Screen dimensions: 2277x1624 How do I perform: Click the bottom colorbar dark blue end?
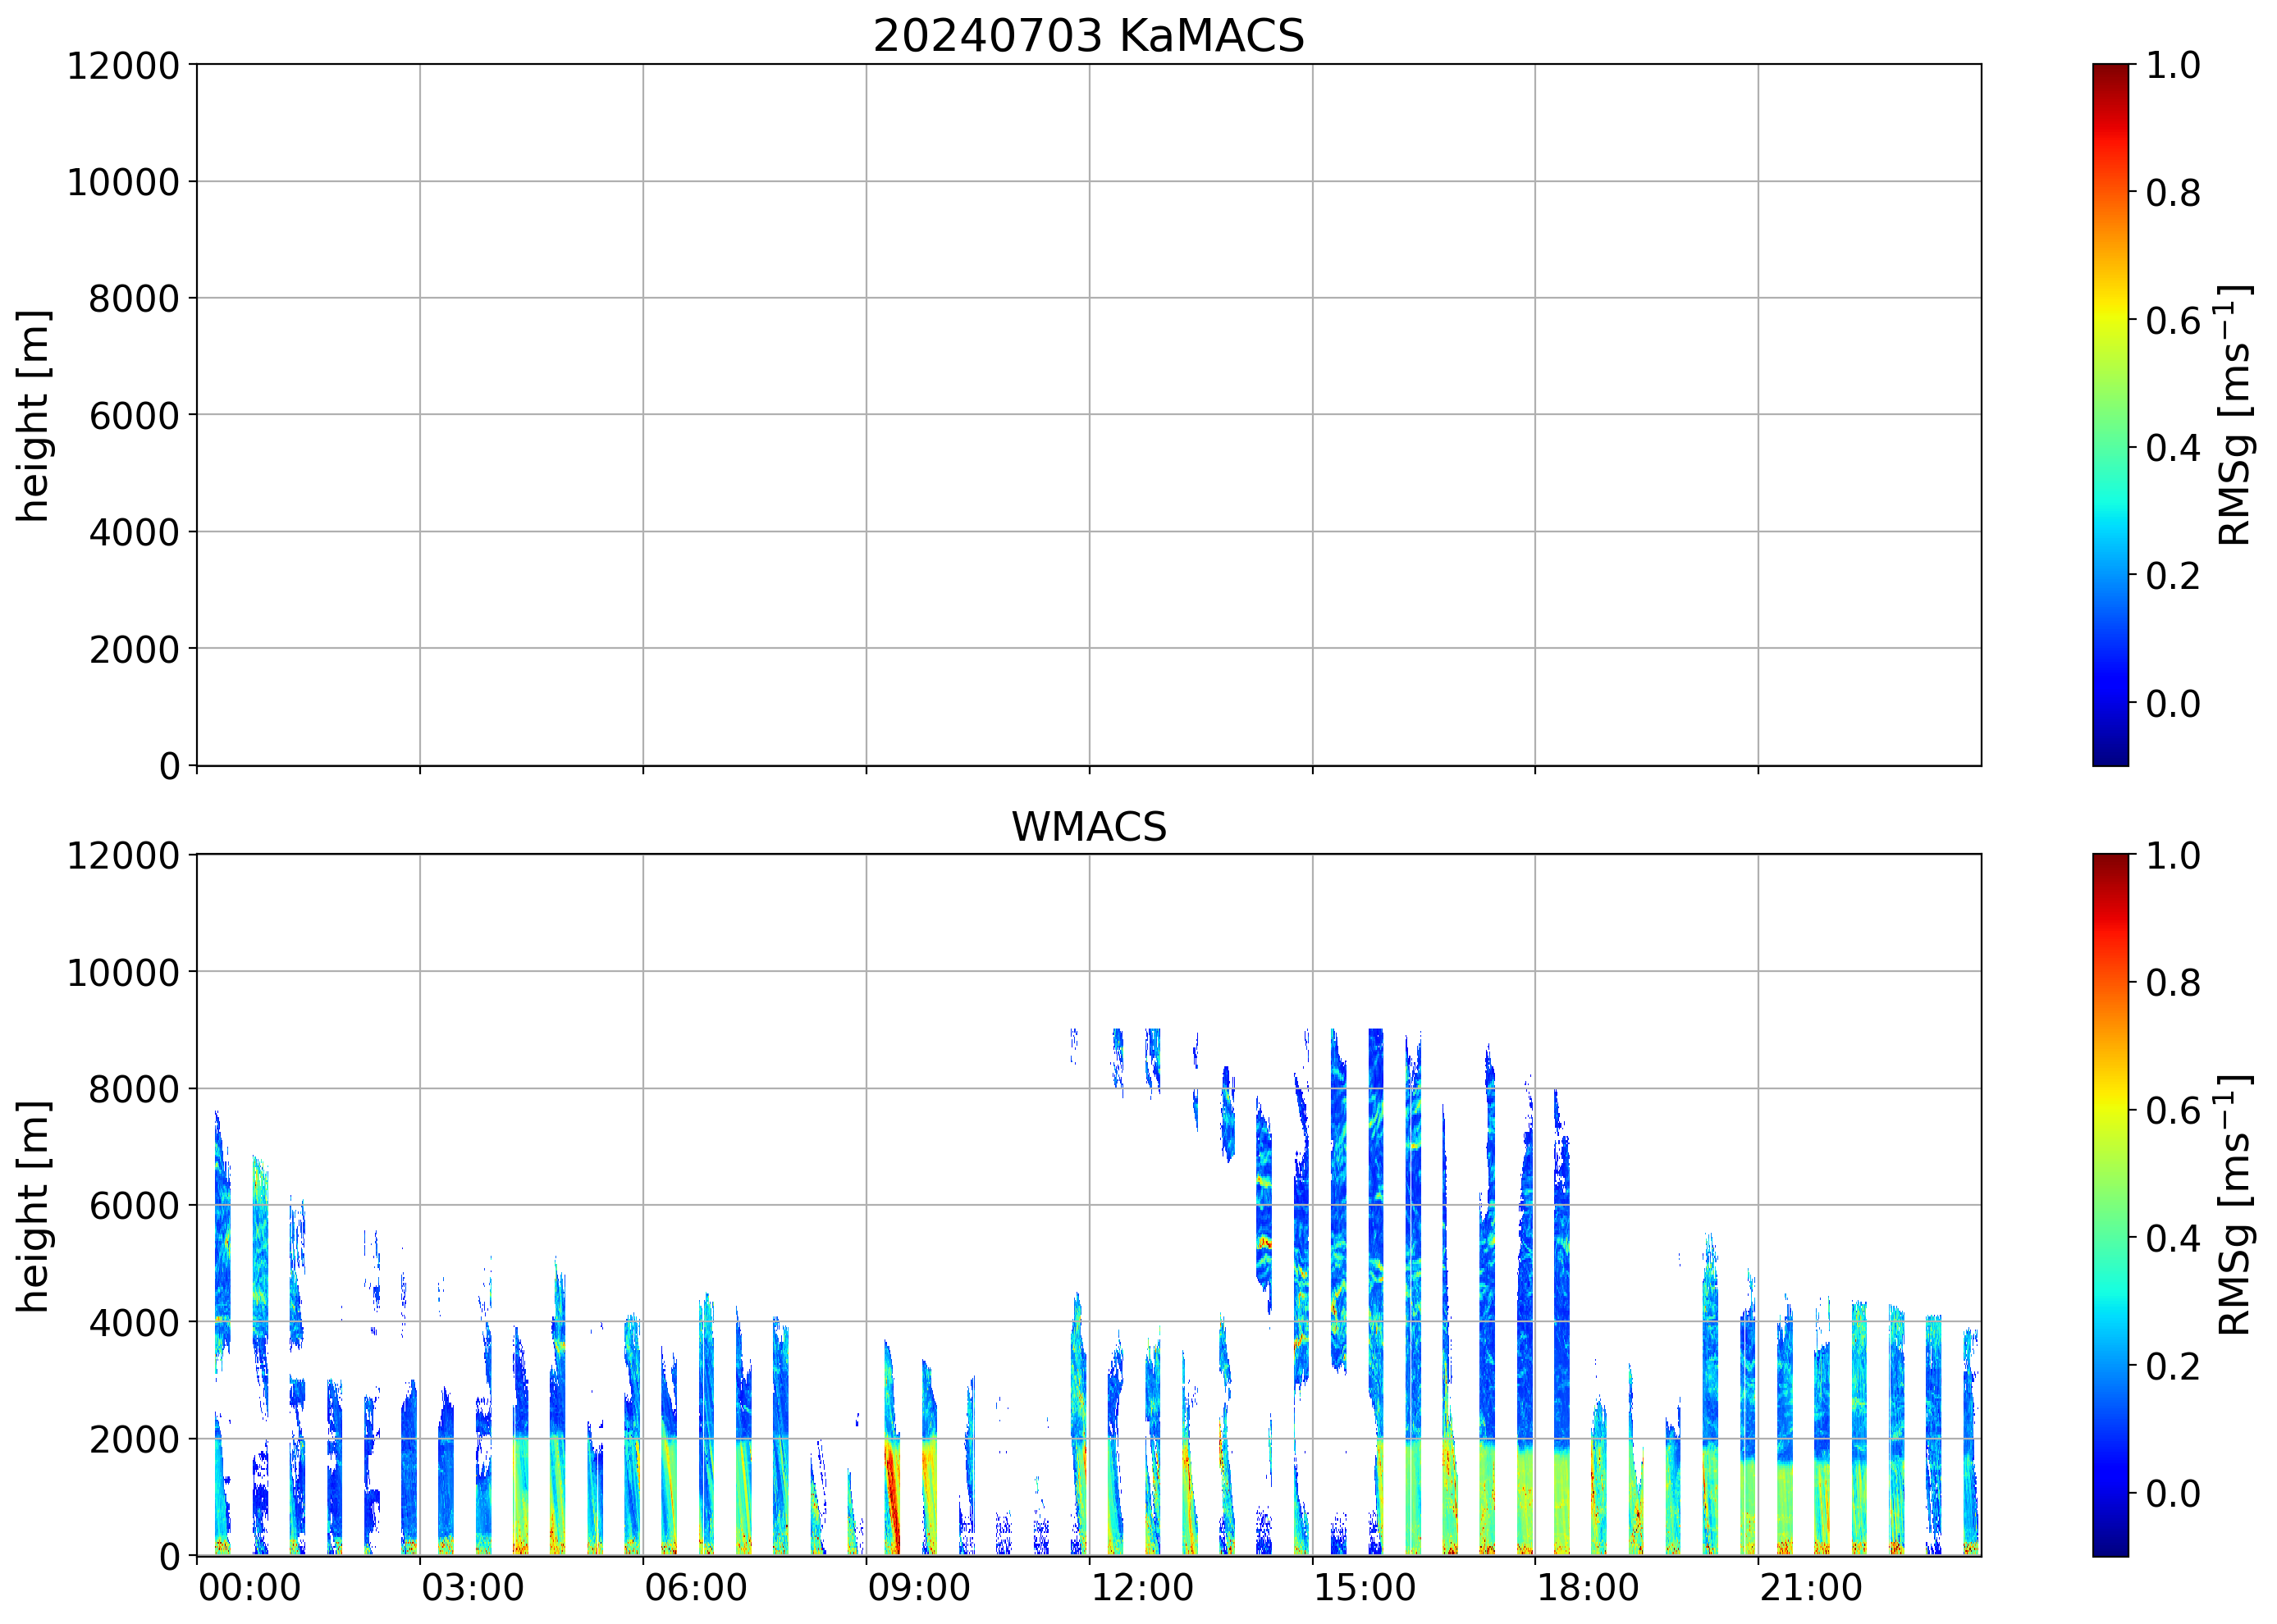click(x=2110, y=1548)
